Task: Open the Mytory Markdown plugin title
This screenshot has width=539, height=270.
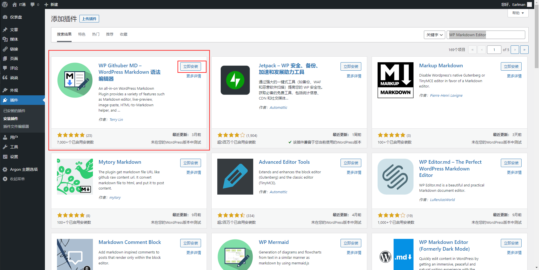Action: pyautogui.click(x=120, y=162)
